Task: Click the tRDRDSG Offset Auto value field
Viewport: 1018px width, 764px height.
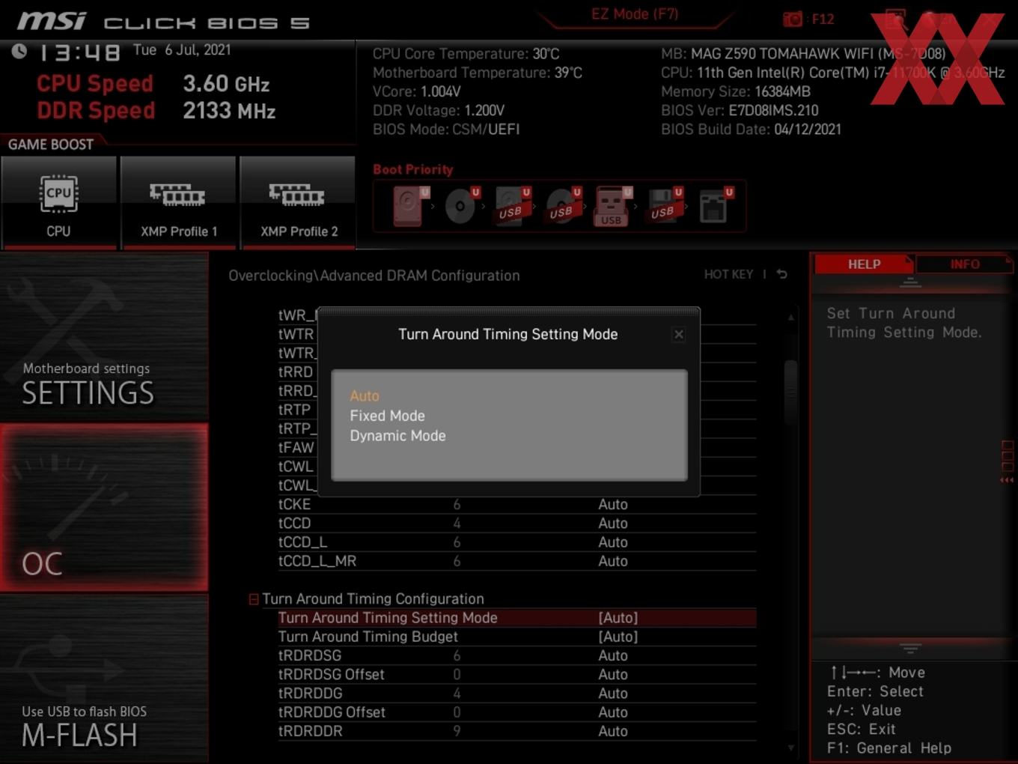Action: (613, 675)
